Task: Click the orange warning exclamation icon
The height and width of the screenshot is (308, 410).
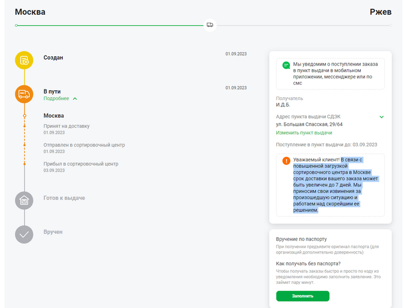Action: pos(286,160)
